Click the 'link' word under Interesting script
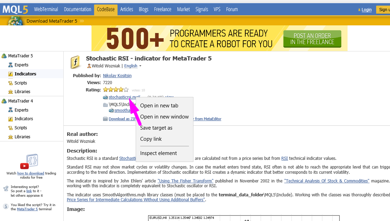390x221 pixels. tap(29, 191)
